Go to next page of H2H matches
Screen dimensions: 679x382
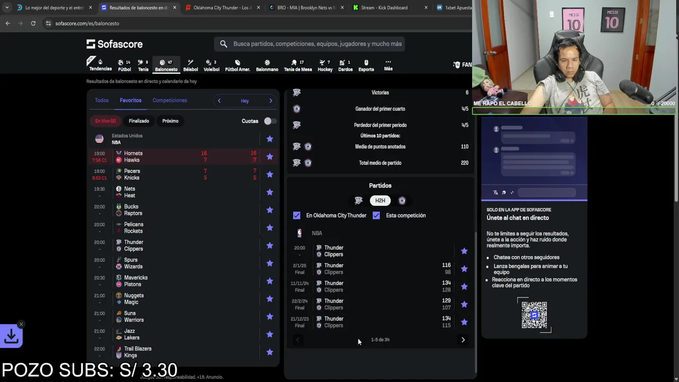[x=463, y=340]
